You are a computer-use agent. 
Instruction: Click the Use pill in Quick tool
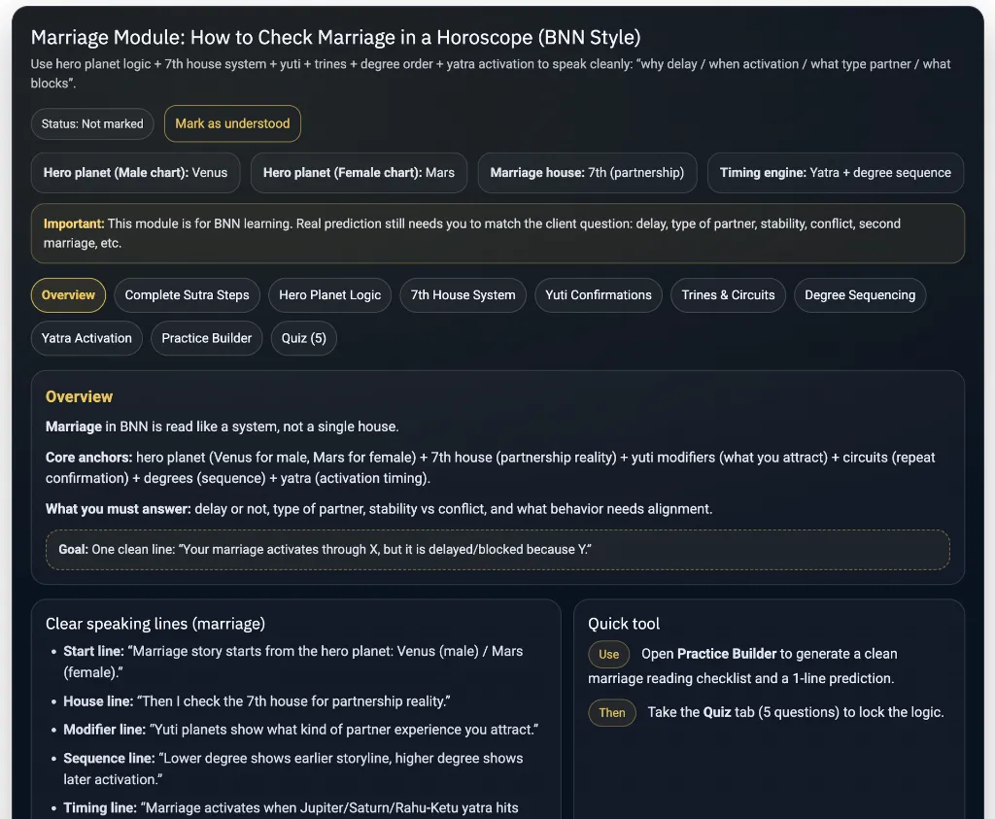608,654
